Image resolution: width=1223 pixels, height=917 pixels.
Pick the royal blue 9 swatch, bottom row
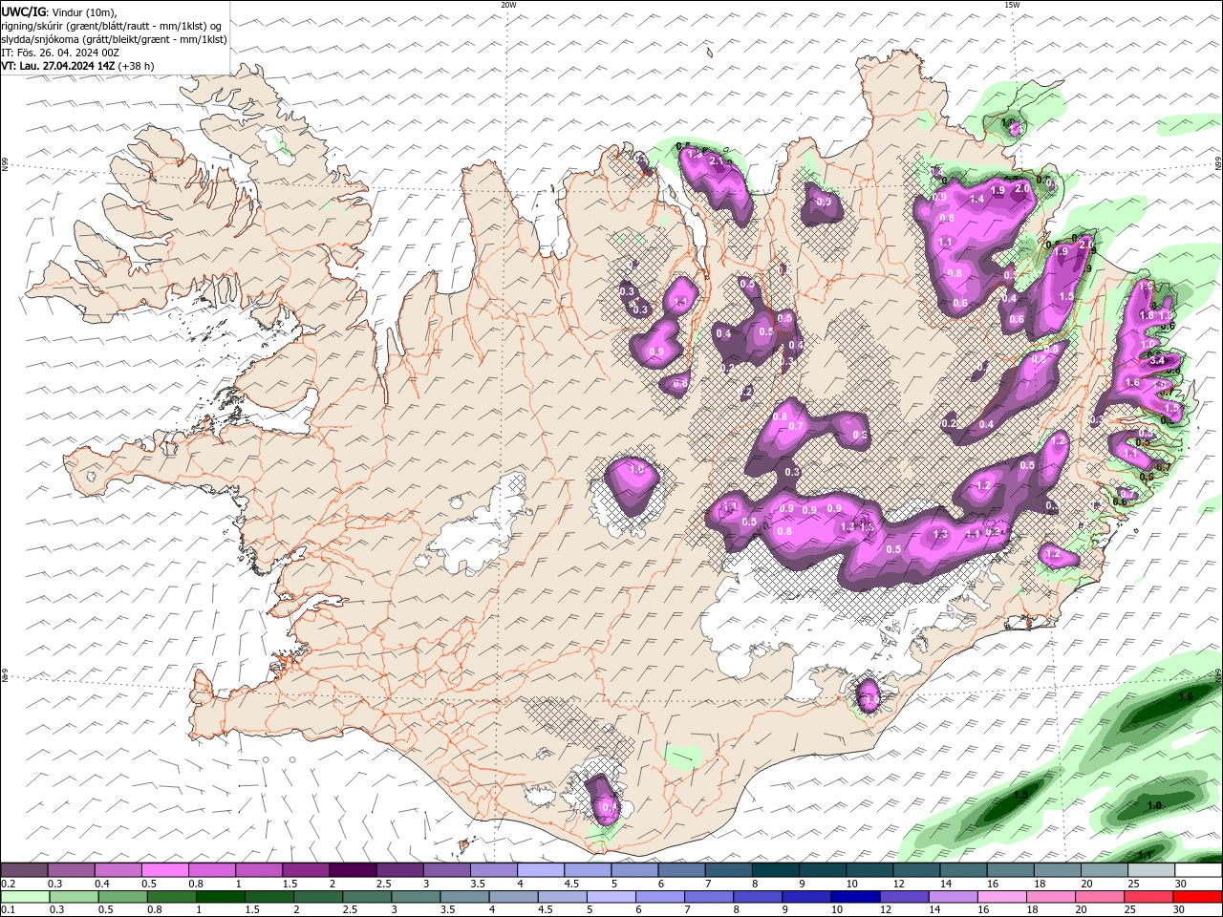click(x=807, y=897)
